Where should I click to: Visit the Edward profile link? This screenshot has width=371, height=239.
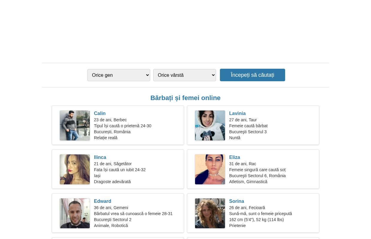pyautogui.click(x=103, y=201)
